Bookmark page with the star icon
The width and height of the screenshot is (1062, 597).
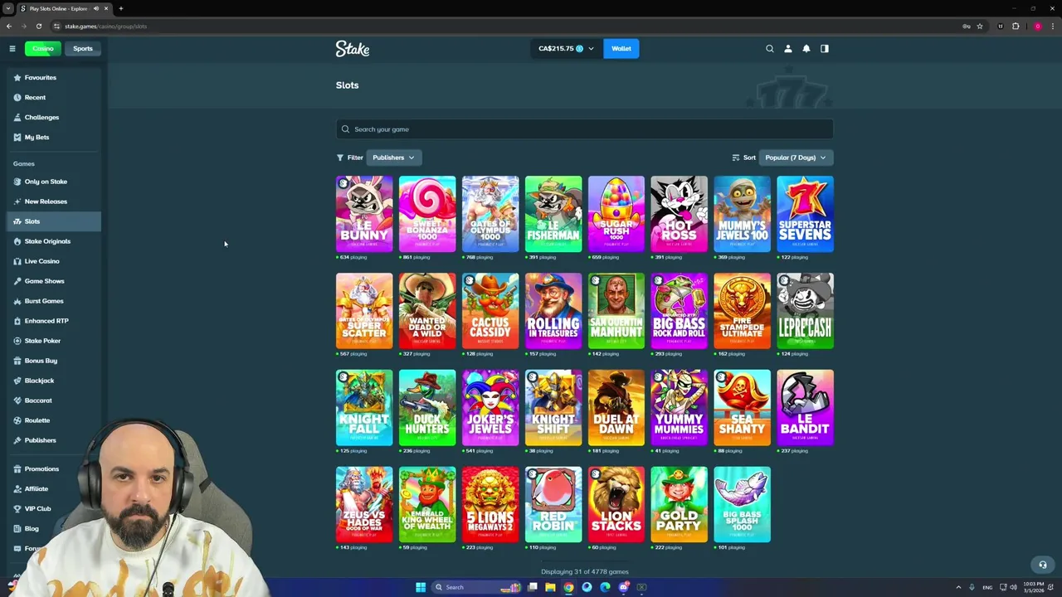[x=980, y=26]
